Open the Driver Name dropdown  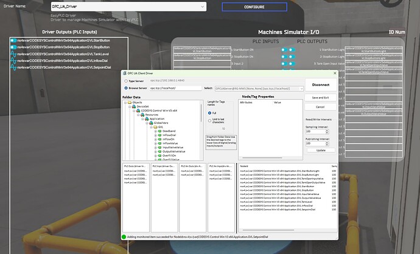(x=203, y=7)
